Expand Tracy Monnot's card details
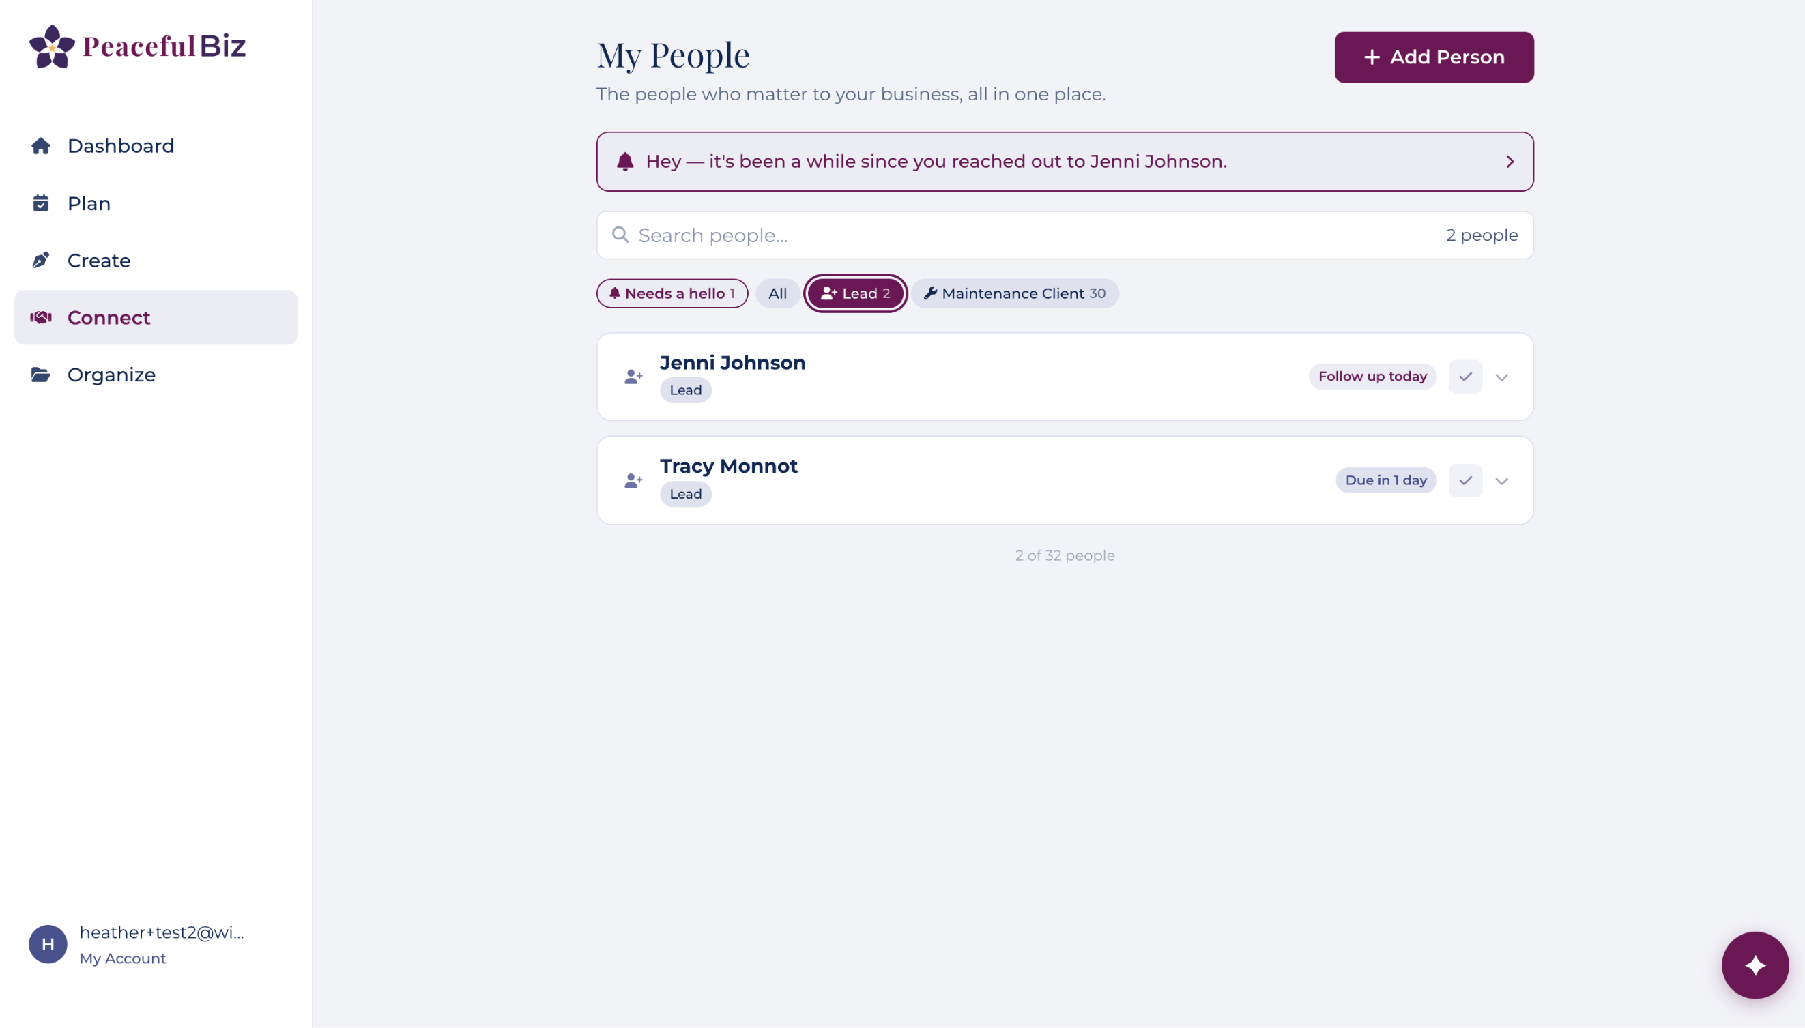Screen dimensions: 1805x1028 (x=1502, y=480)
